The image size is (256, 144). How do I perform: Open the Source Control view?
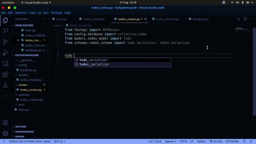pyautogui.click(x=5, y=42)
